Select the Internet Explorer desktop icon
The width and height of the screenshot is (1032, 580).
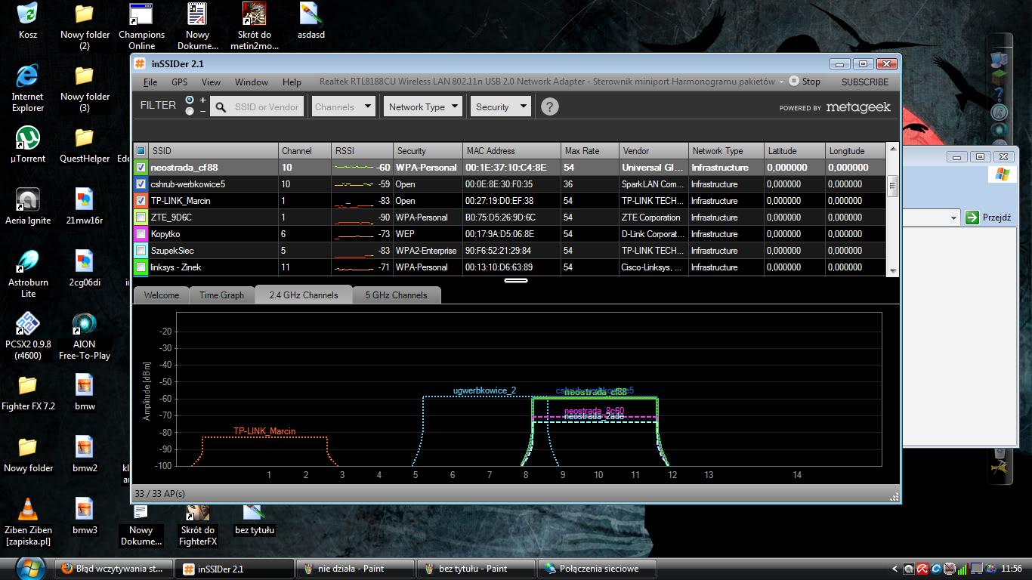[28, 88]
